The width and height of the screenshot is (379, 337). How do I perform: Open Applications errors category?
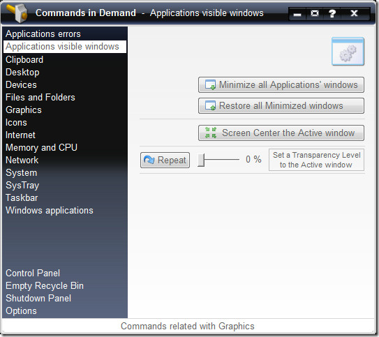(43, 33)
